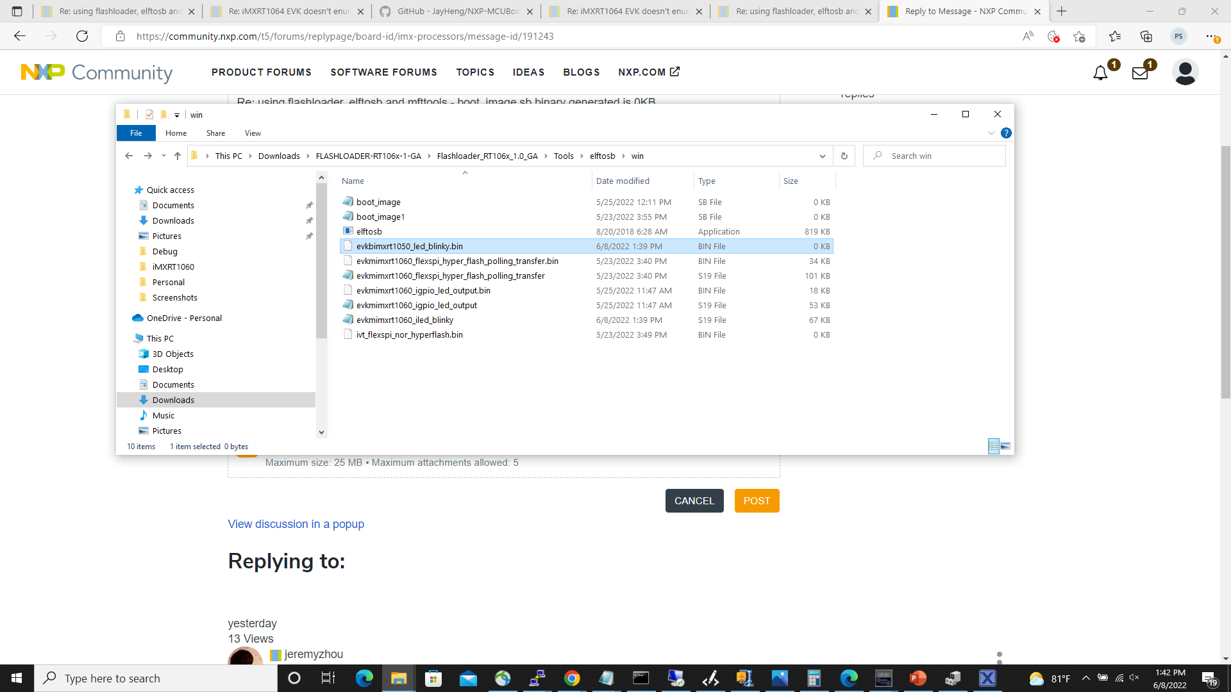Open View discussion in a popup link
1231x692 pixels.
[x=296, y=524]
